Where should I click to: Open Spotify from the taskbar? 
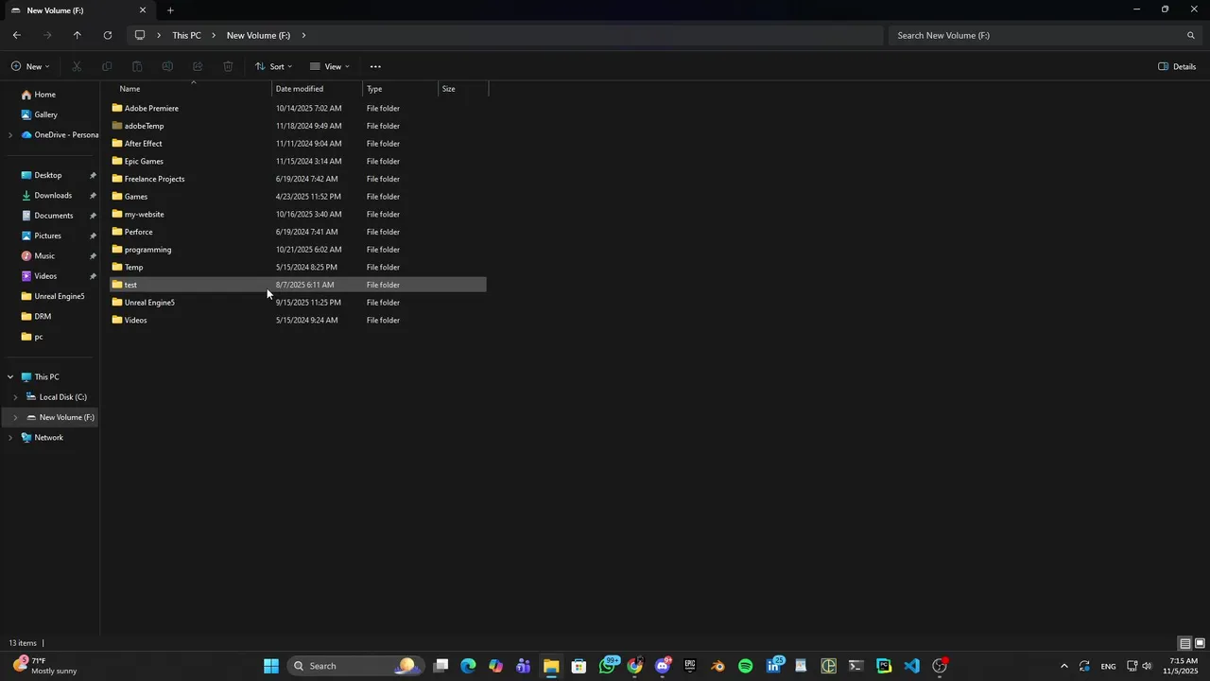click(x=746, y=666)
